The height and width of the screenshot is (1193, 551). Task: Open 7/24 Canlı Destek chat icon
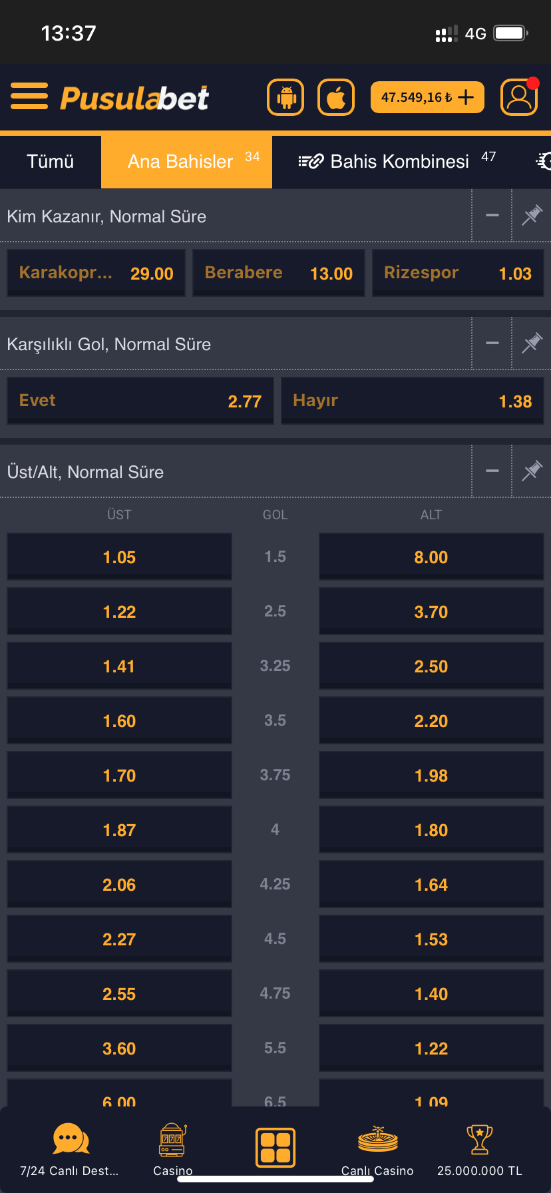tap(71, 1140)
